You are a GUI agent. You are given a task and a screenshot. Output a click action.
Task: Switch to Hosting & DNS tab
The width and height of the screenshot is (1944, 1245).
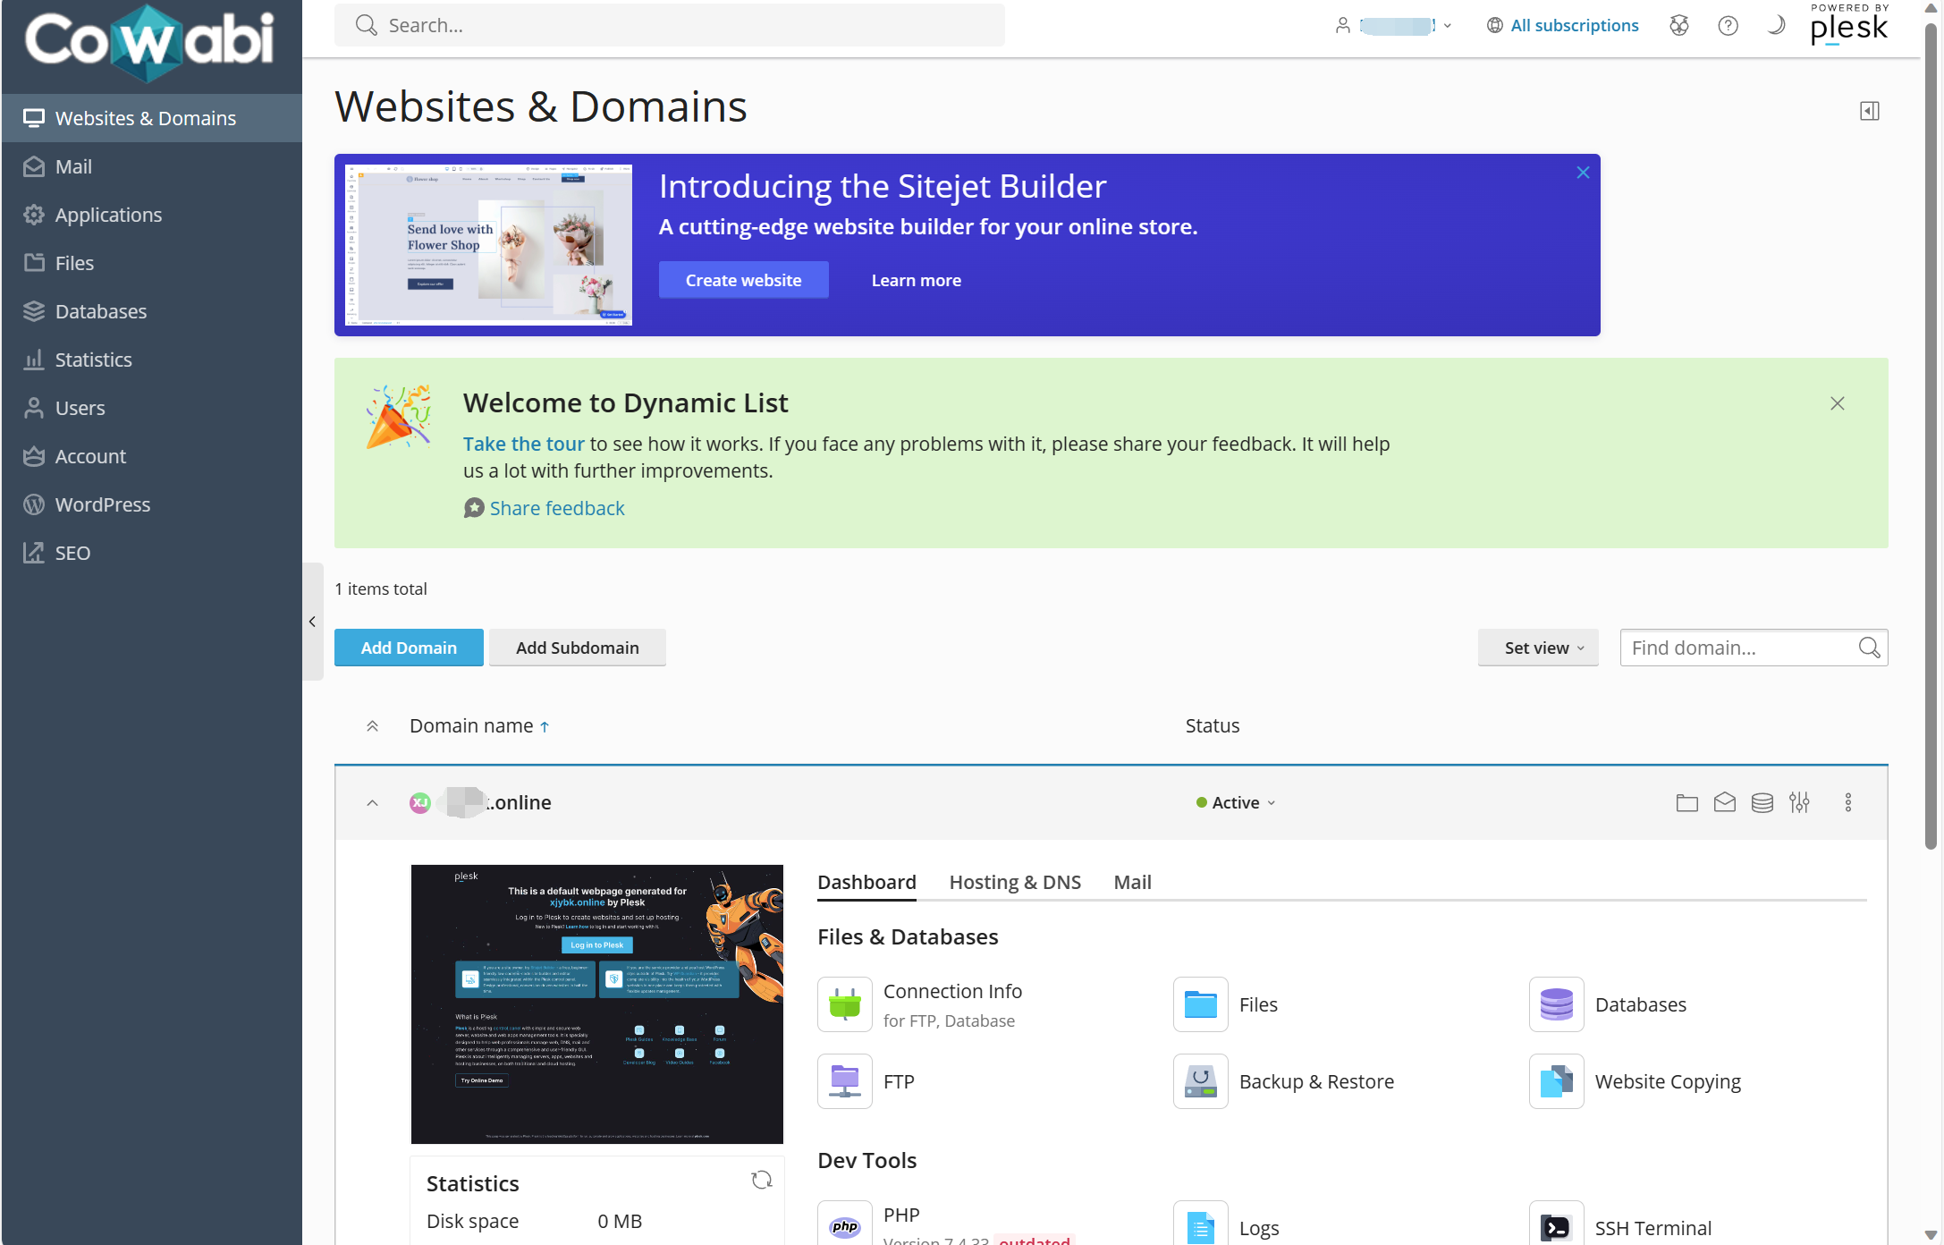pos(1015,882)
